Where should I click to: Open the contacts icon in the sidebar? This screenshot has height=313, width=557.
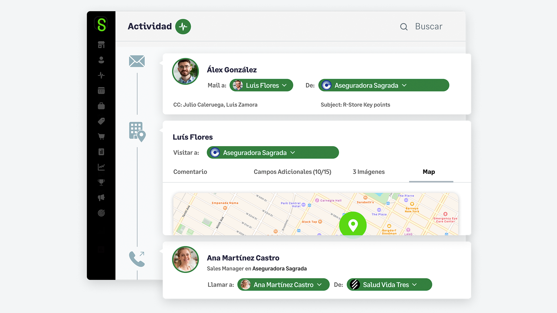coord(101,60)
